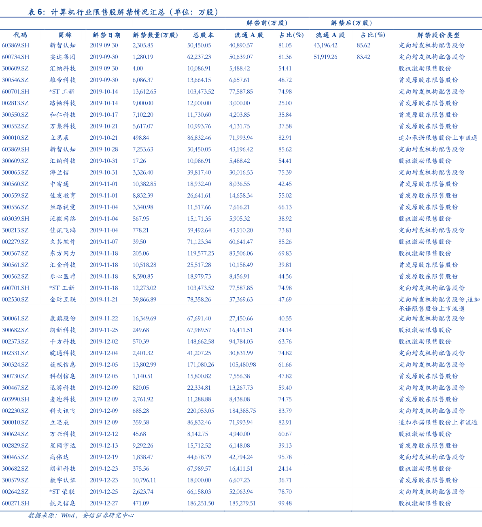Click the 解禁股份类型 column header
The height and width of the screenshot is (527, 482).
pyautogui.click(x=438, y=35)
